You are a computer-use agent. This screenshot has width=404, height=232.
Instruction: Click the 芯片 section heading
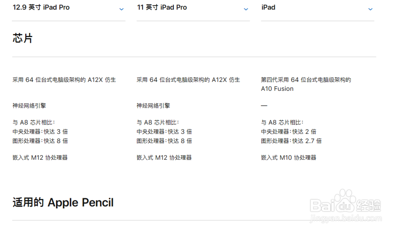[22, 38]
